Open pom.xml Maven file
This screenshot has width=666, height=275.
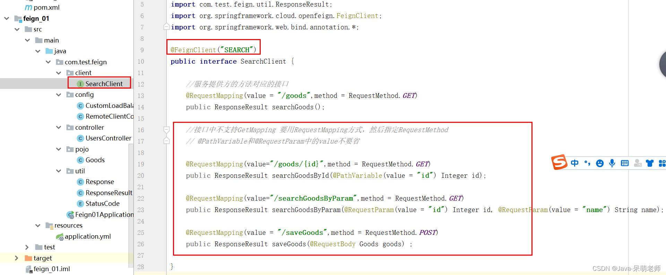coord(42,7)
